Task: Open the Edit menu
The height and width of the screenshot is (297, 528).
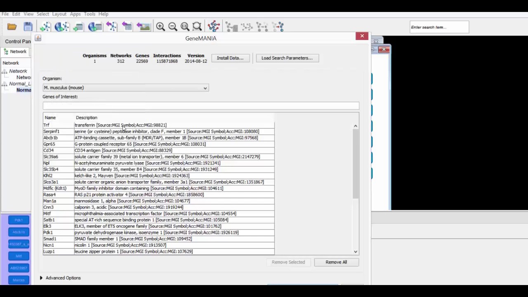Action: [16, 14]
